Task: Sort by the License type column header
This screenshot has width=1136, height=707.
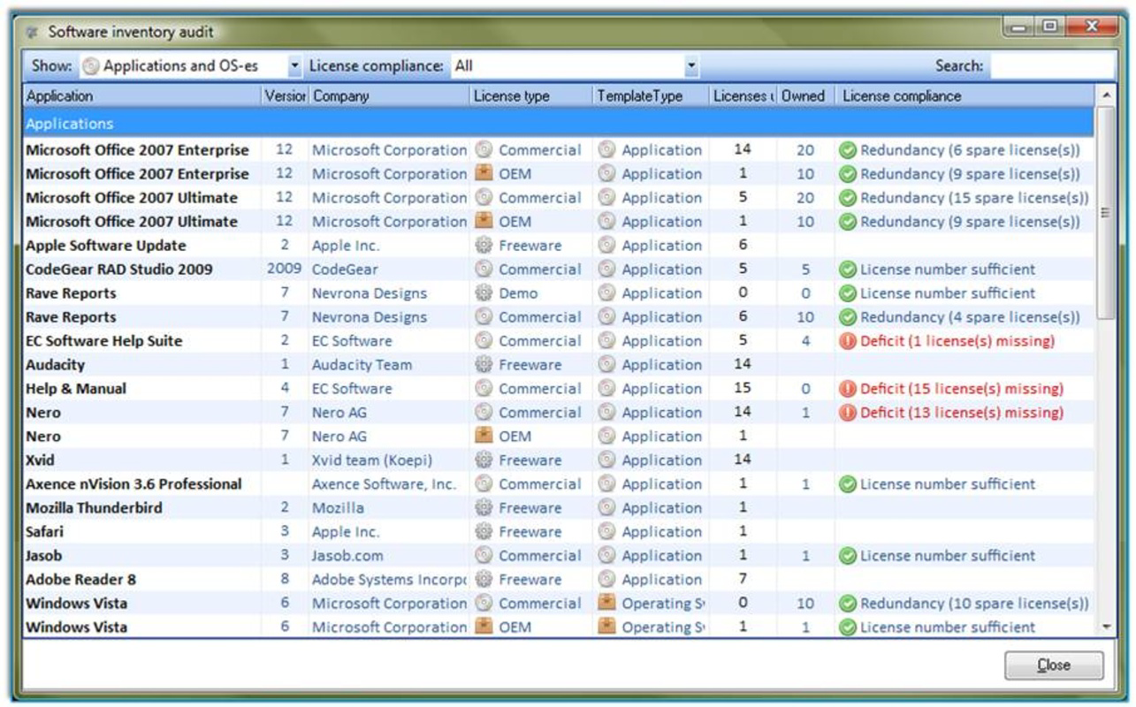Action: coord(531,96)
